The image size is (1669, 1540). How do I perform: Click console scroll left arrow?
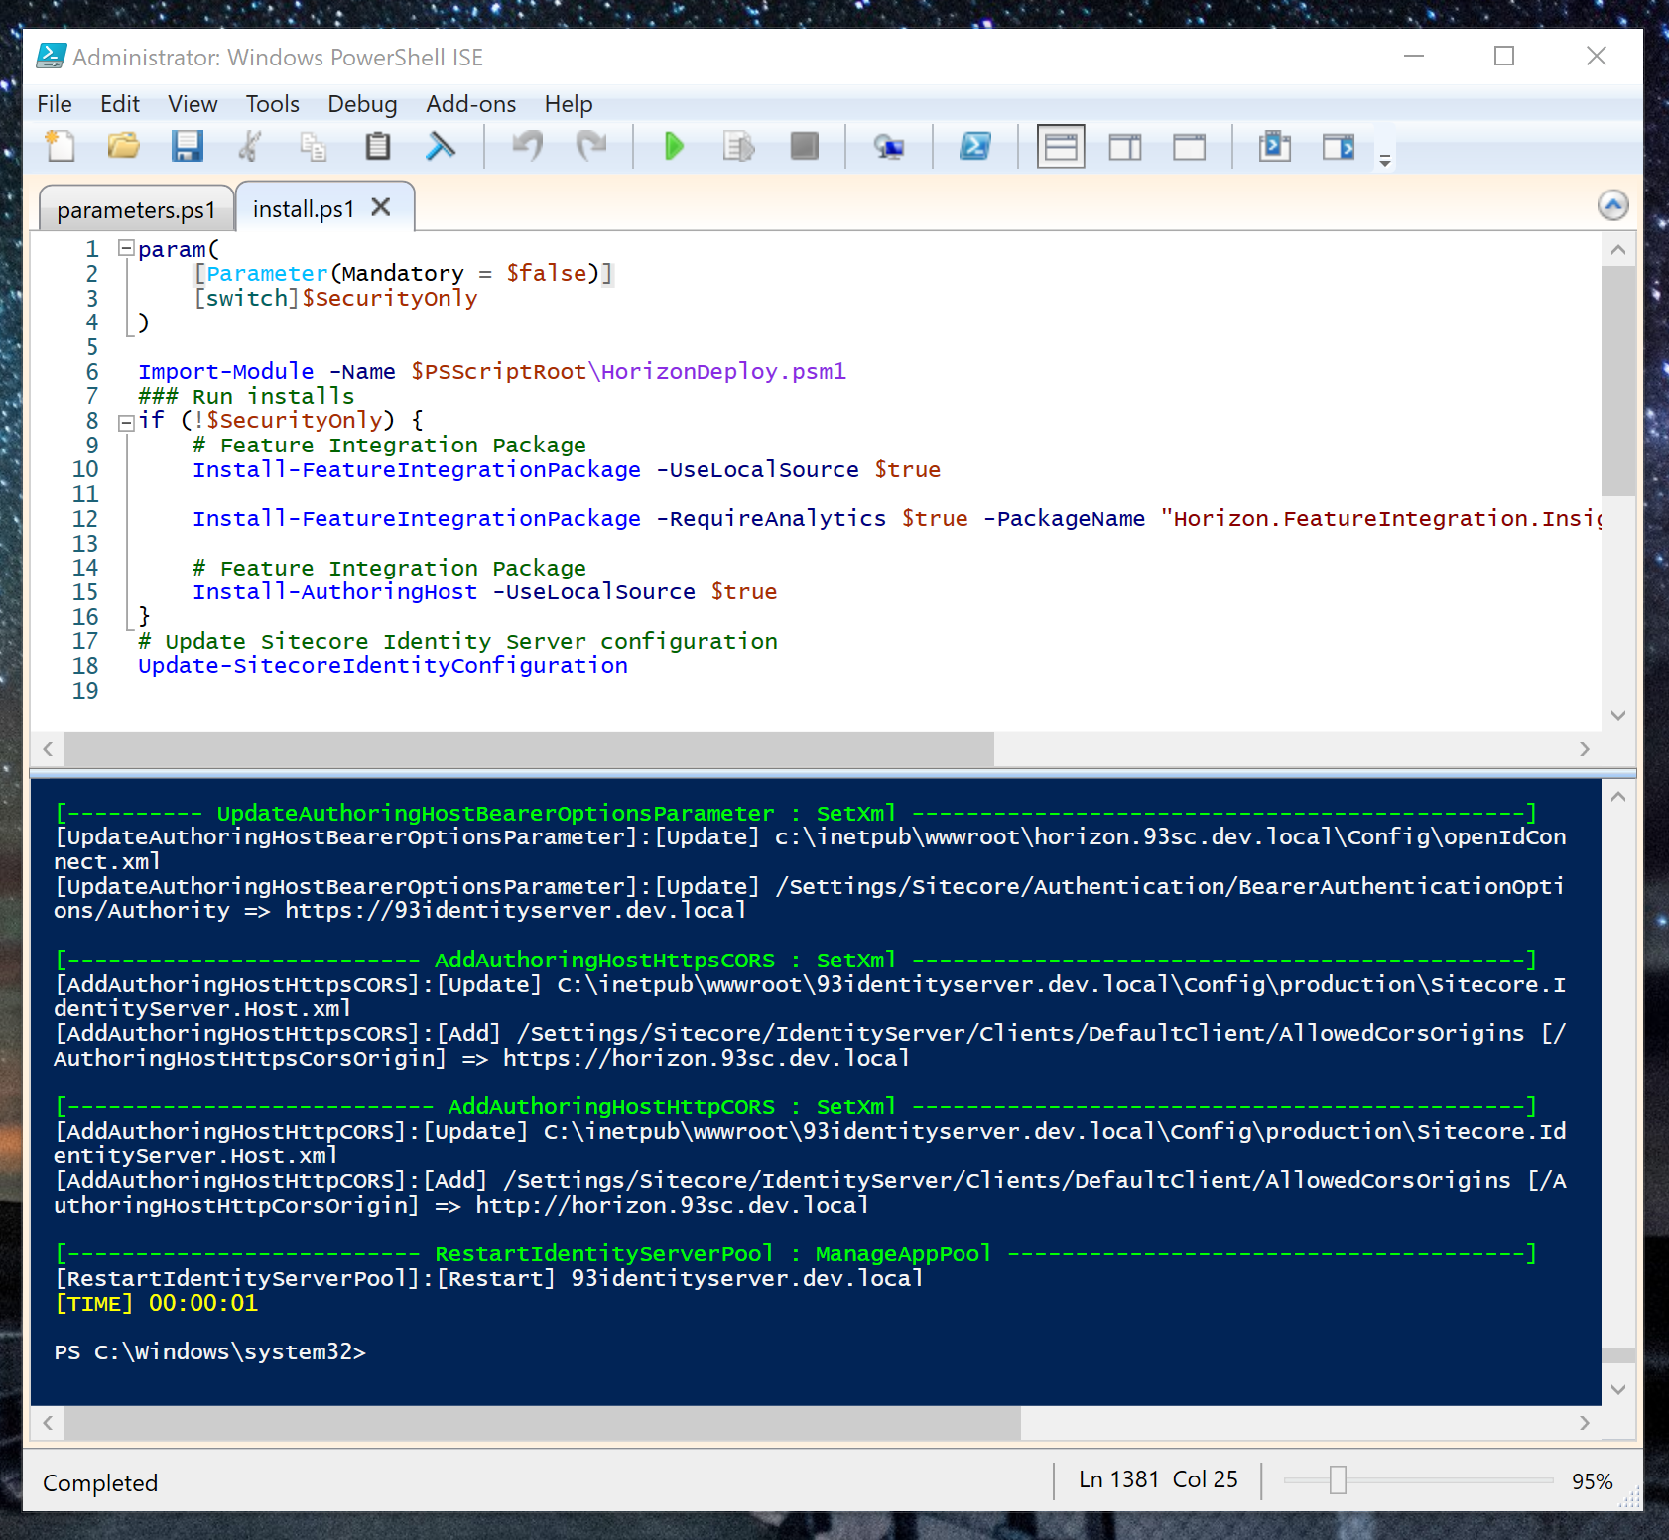tap(48, 1423)
